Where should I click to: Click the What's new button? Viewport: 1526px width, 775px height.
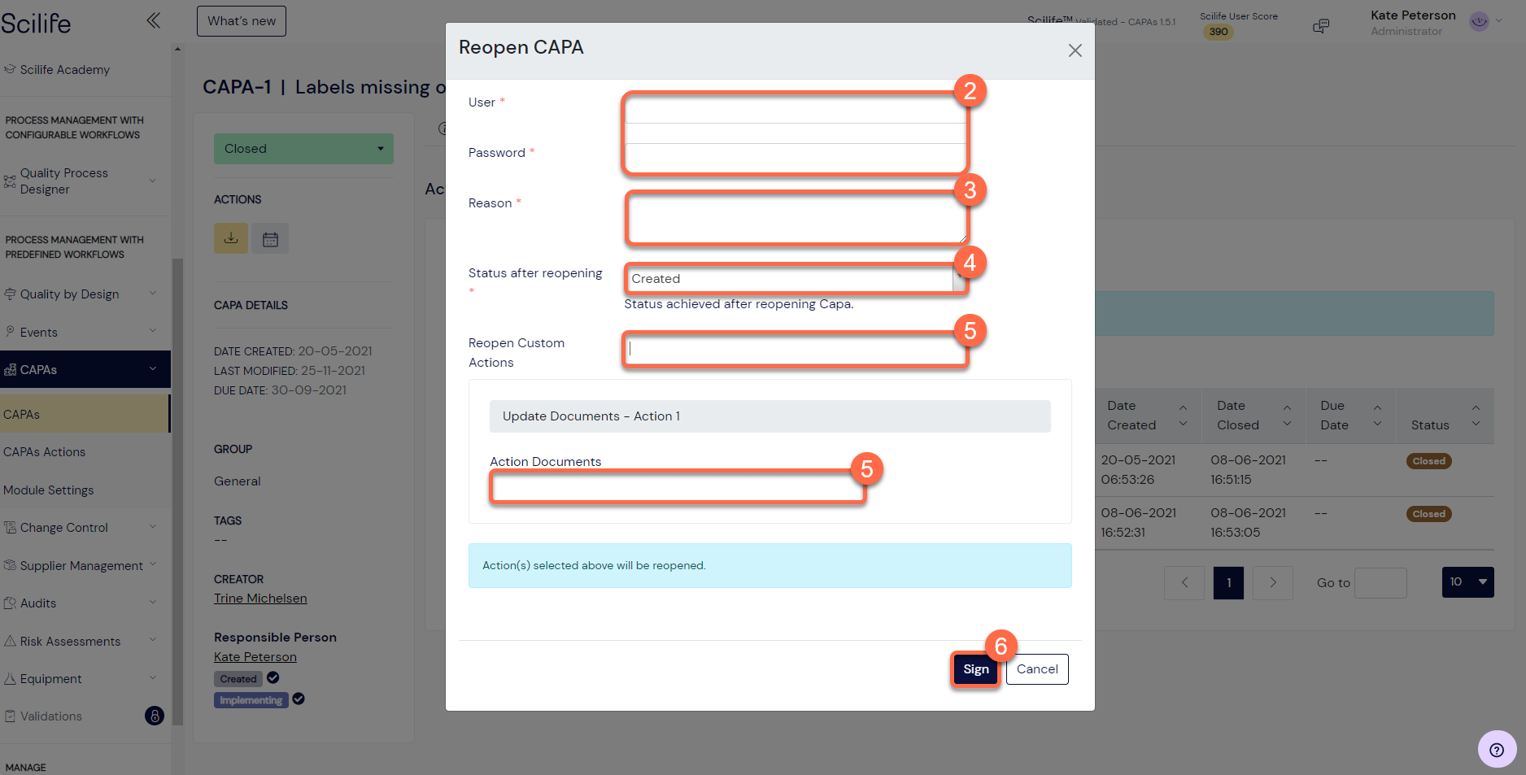242,21
